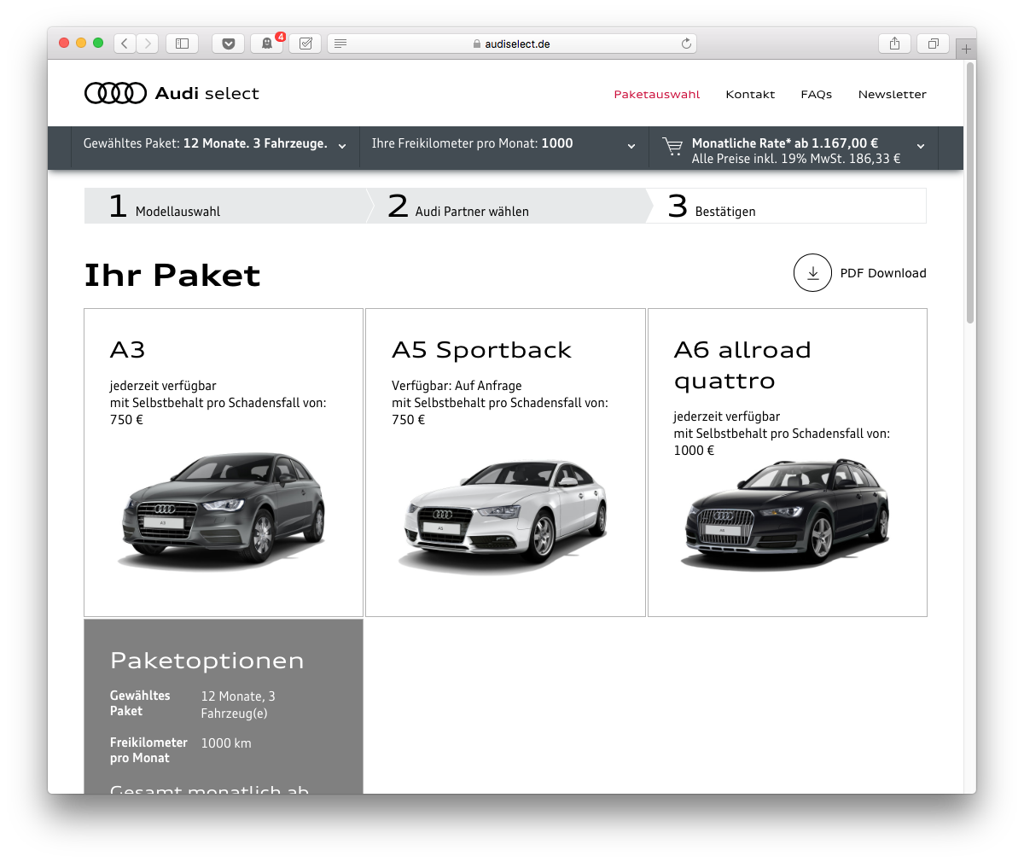Expand the Freikilometer pro Monat chevron
This screenshot has width=1024, height=862.
coord(631,146)
